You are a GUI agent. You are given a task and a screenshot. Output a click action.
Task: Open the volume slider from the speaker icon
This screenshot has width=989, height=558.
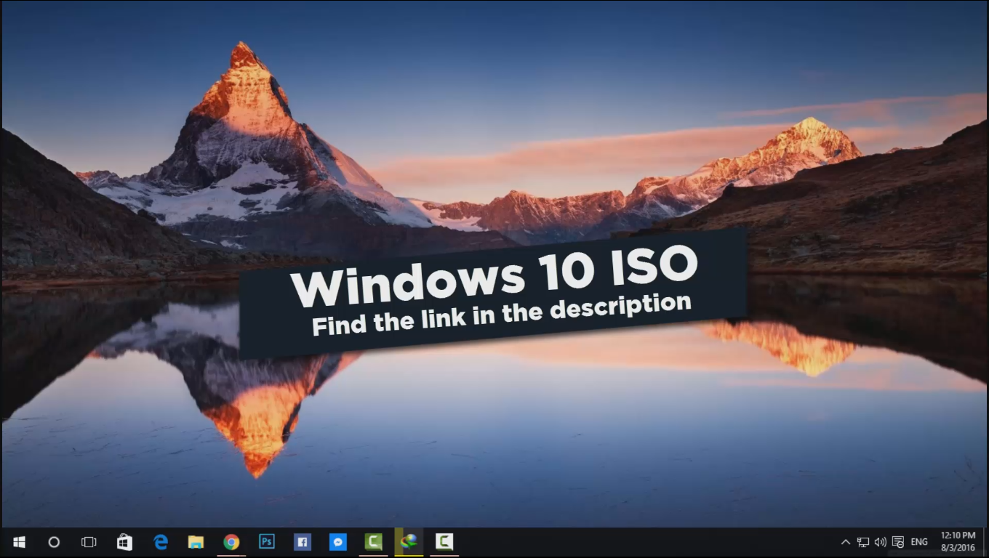[880, 541]
